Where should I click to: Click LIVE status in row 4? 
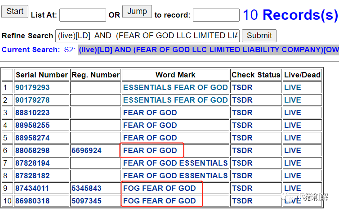click(x=293, y=125)
